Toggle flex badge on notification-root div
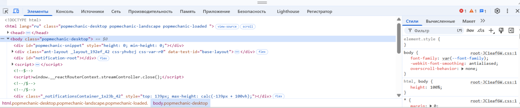Screen dimensions: 520x108 (x=103, y=58)
